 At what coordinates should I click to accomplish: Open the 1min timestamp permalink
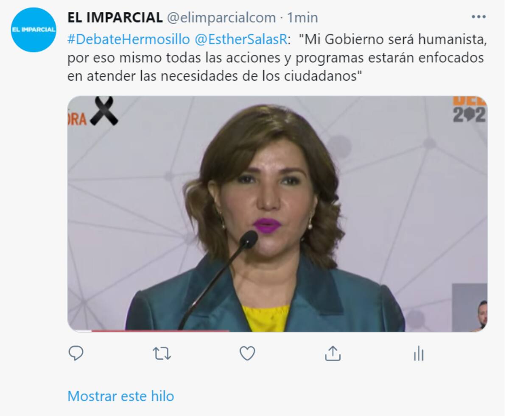coord(302,17)
